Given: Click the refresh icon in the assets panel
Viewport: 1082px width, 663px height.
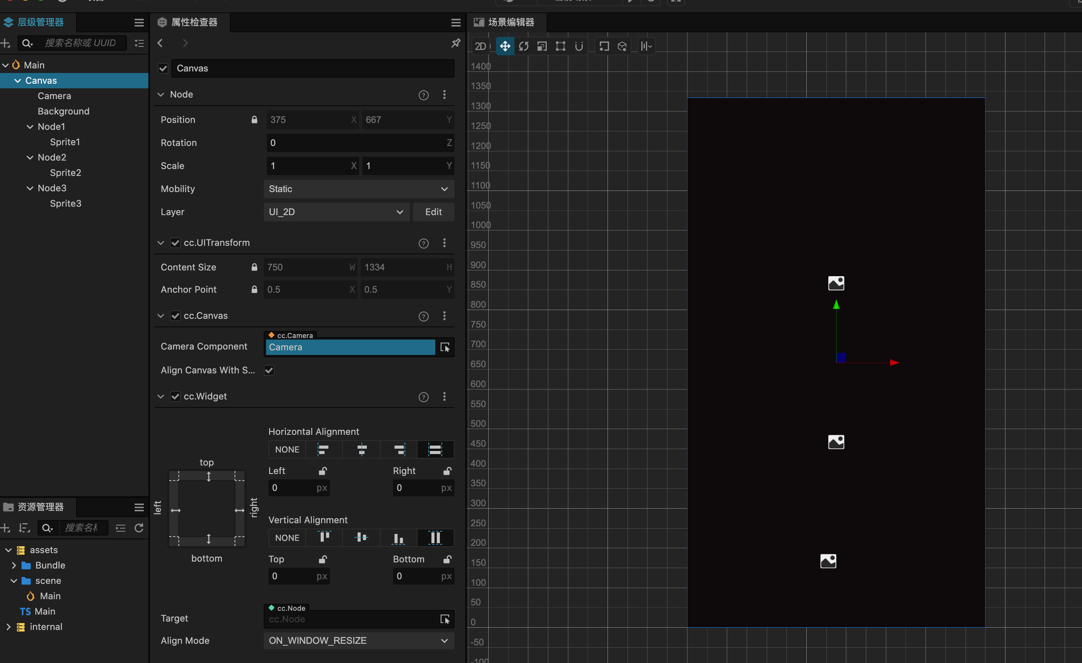Looking at the screenshot, I should (x=139, y=528).
